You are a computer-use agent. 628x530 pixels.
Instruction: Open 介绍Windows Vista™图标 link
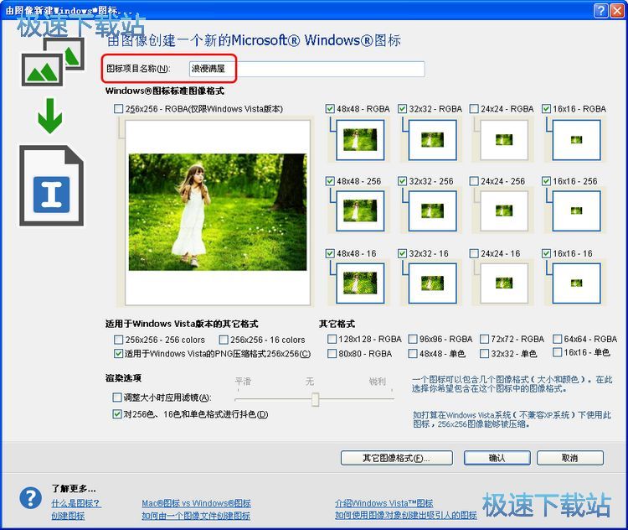[383, 503]
